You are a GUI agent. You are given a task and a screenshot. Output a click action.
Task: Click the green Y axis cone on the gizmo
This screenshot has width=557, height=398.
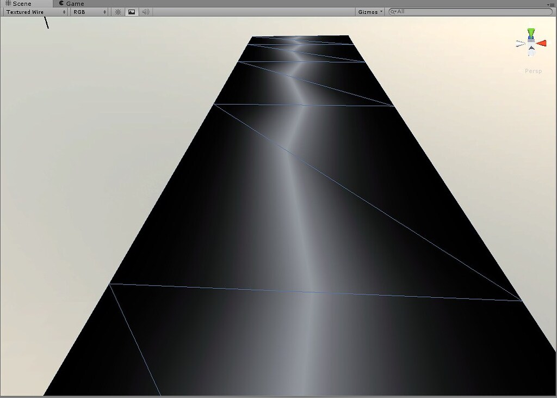pyautogui.click(x=530, y=33)
